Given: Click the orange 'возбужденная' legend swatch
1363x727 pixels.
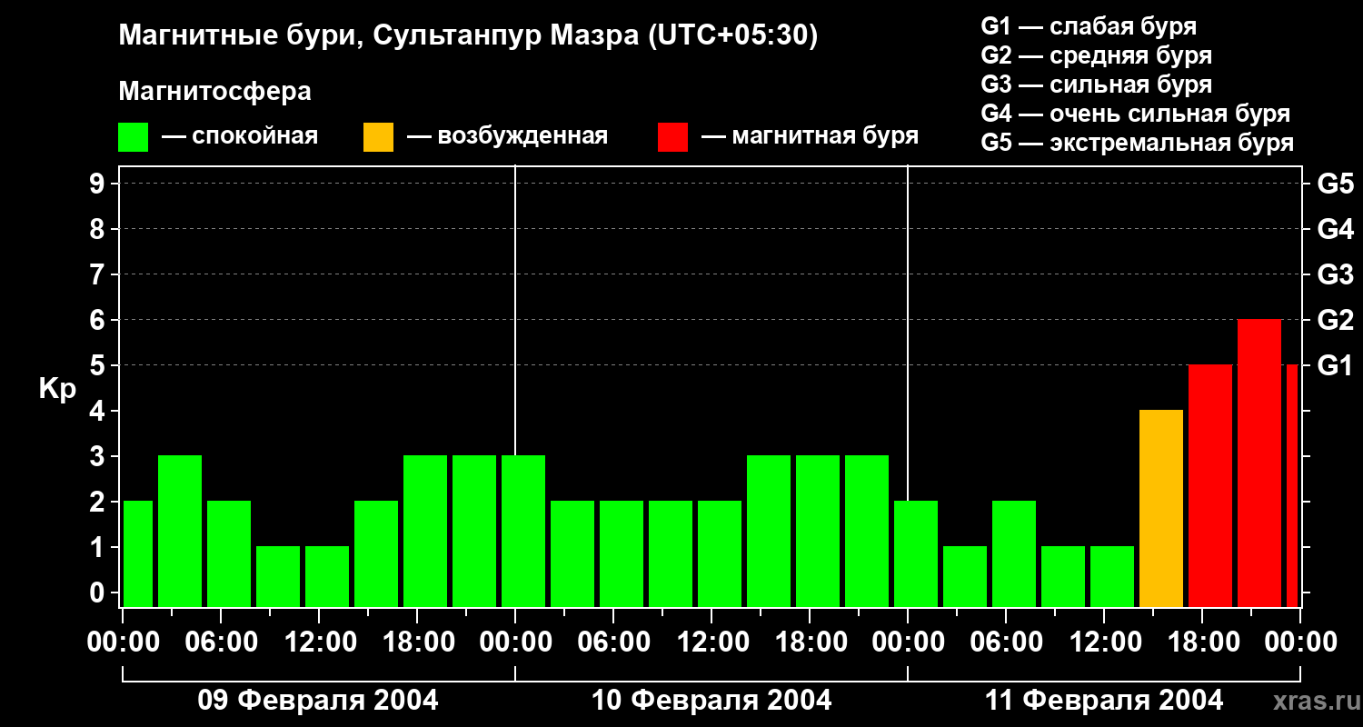Looking at the screenshot, I should [379, 137].
